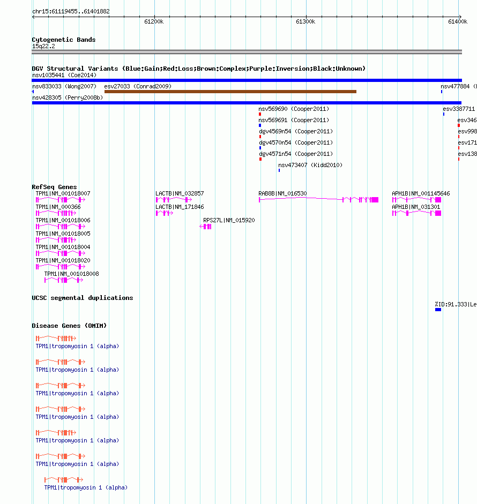Click transcript label RPS27L|NM_015920
This screenshot has width=477, height=504.
click(229, 221)
